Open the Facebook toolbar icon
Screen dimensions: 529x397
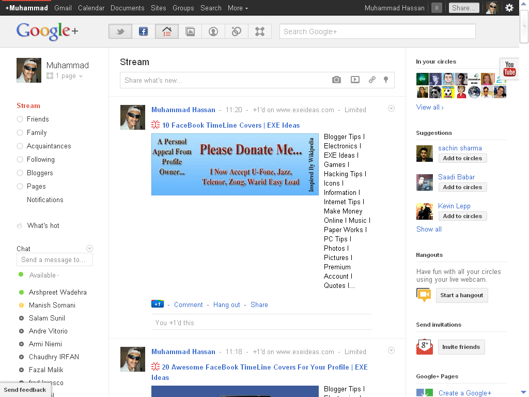coord(144,32)
